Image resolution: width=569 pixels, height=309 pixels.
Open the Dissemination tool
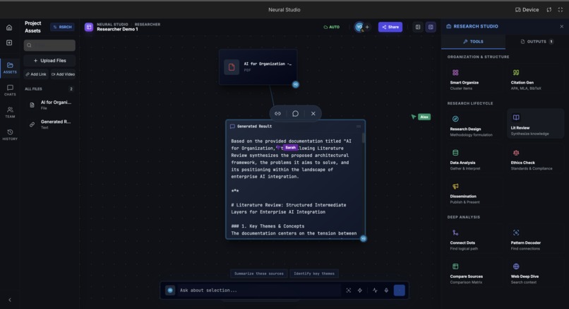point(474,193)
